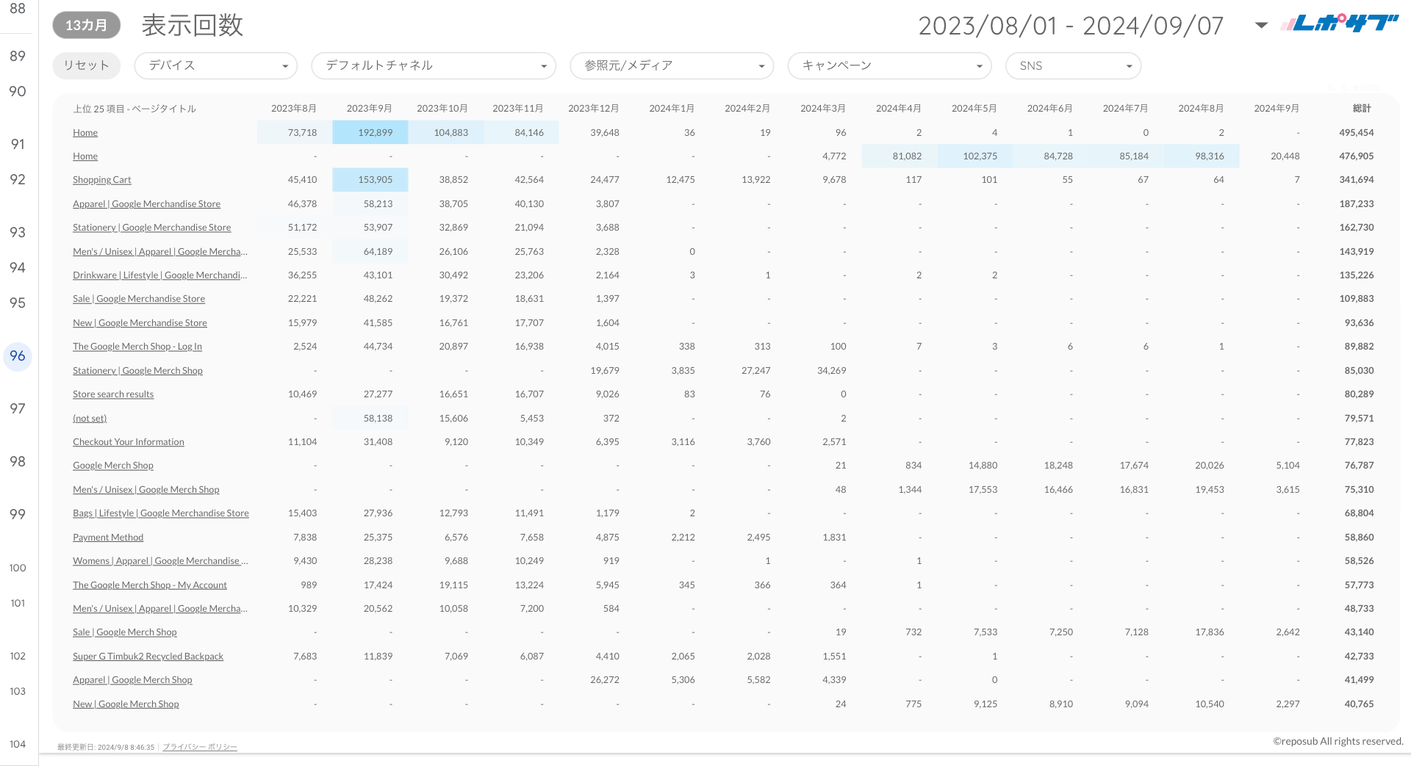Open the SNS filter dropdown
Viewport: 1411px width, 766px height.
[x=1072, y=65]
